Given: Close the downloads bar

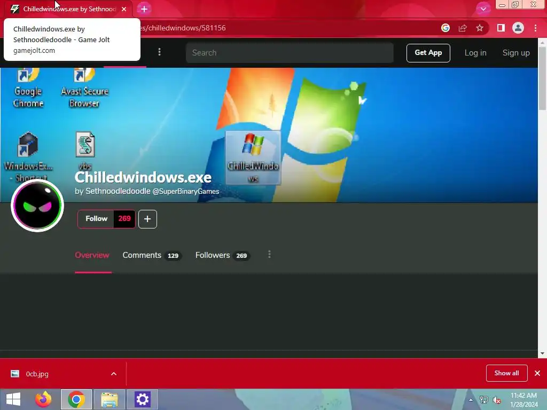Looking at the screenshot, I should [537, 373].
